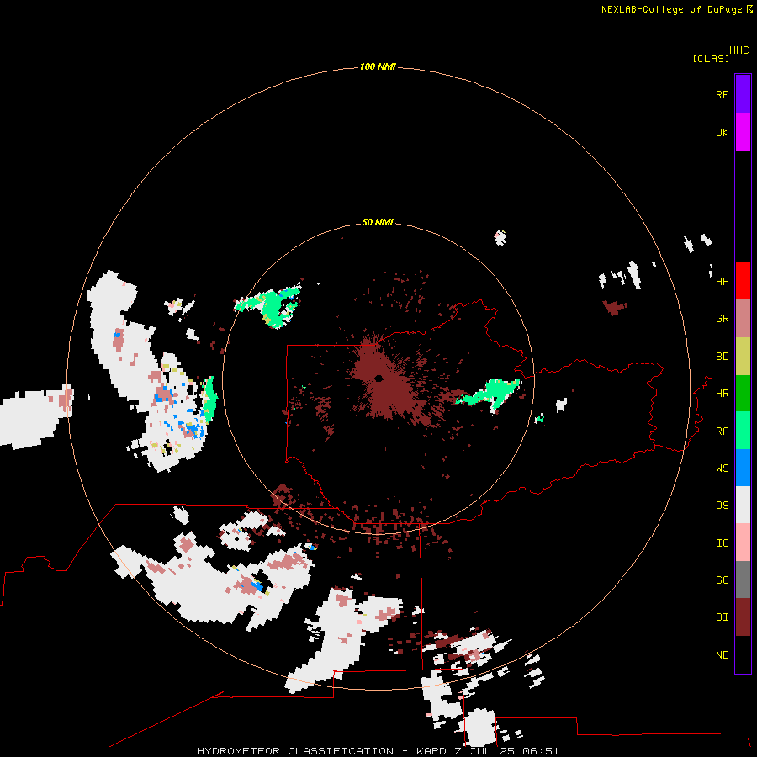Click the WS blue legend swatch
Image resolution: width=757 pixels, height=757 pixels.
(x=743, y=468)
